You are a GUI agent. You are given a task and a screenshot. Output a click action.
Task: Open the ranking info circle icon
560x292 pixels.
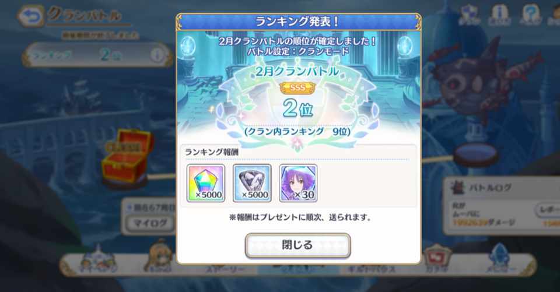[x=157, y=55]
